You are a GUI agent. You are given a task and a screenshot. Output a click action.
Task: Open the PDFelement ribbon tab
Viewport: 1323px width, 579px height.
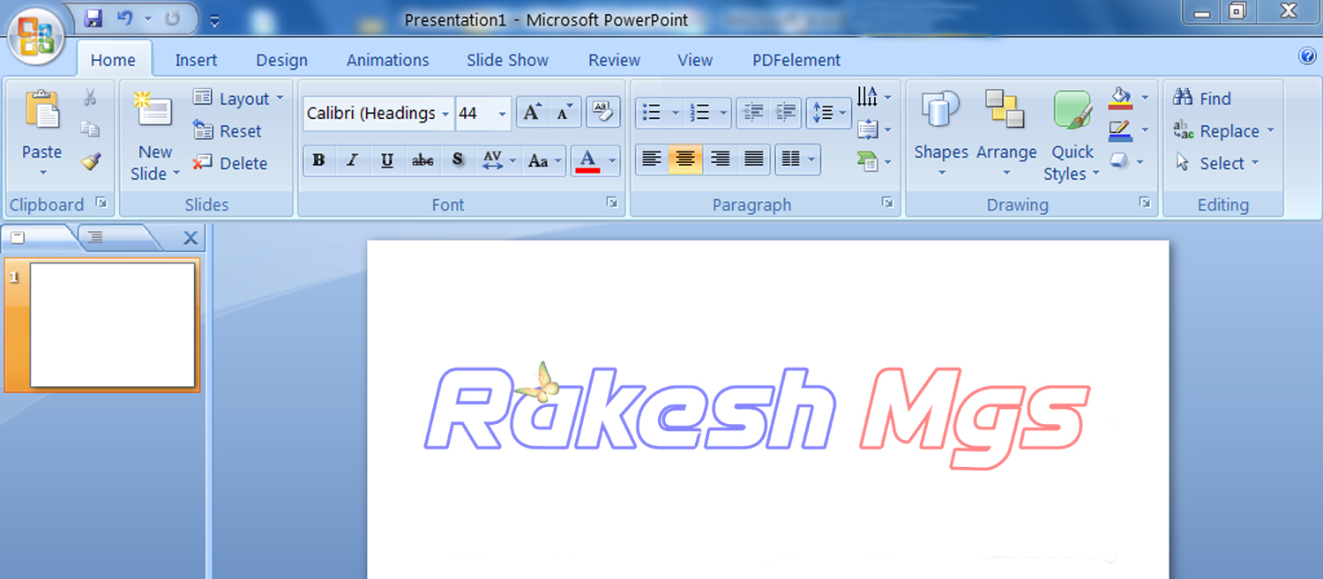point(796,59)
